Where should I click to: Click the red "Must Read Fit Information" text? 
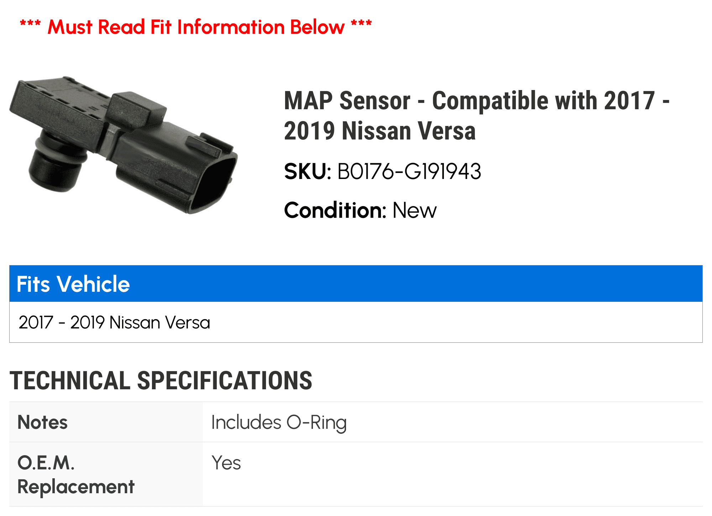(196, 27)
